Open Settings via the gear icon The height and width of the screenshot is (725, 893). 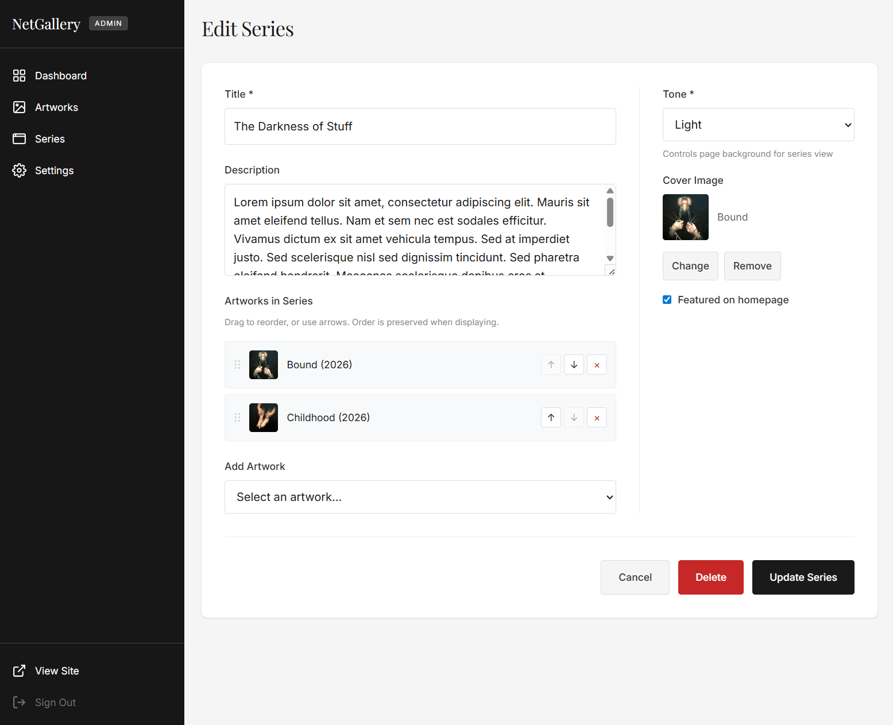point(19,170)
